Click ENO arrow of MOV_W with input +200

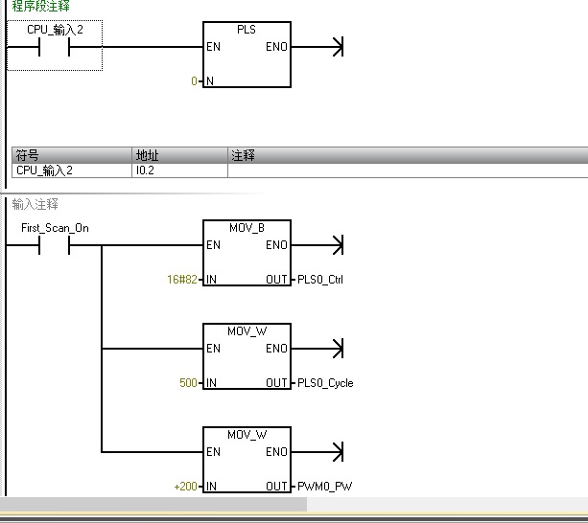tap(336, 452)
